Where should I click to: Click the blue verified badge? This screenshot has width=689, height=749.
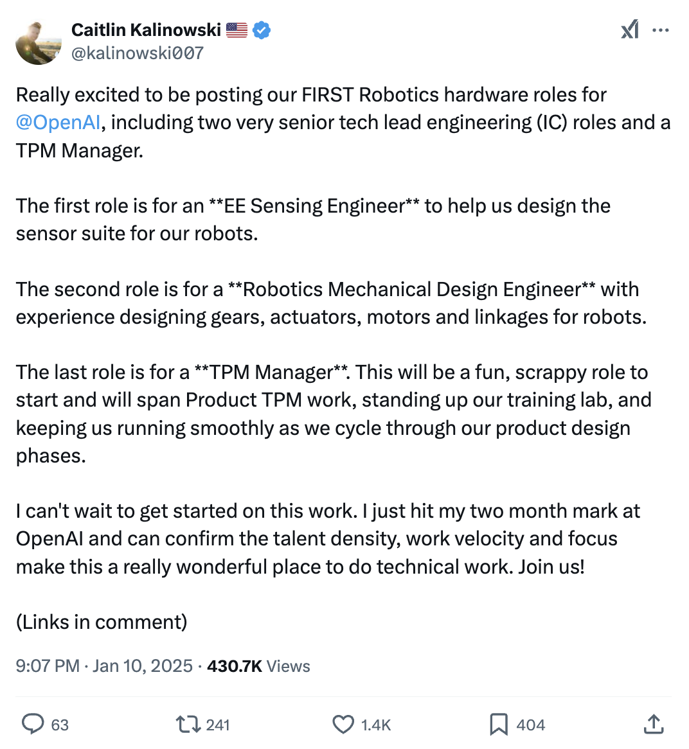[x=262, y=30]
